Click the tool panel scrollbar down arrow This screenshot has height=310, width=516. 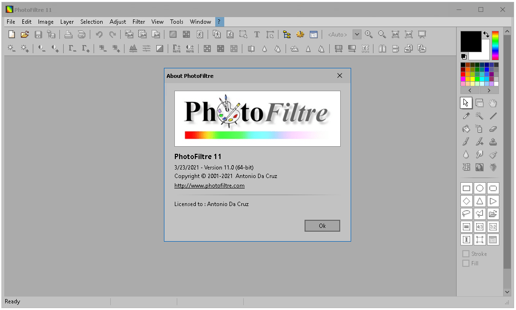coord(507,292)
